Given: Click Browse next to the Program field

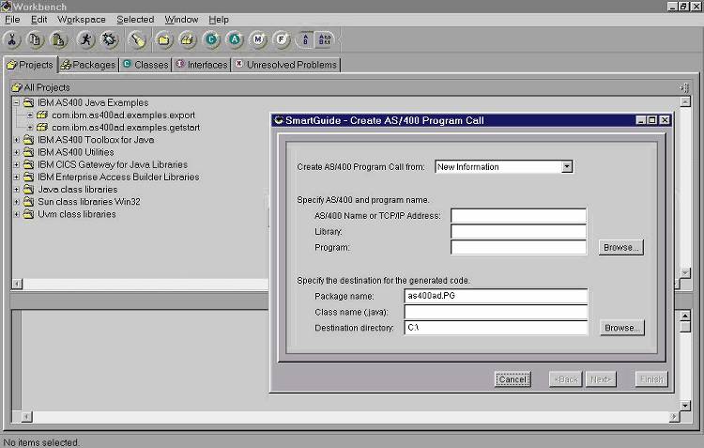Looking at the screenshot, I should pos(621,248).
